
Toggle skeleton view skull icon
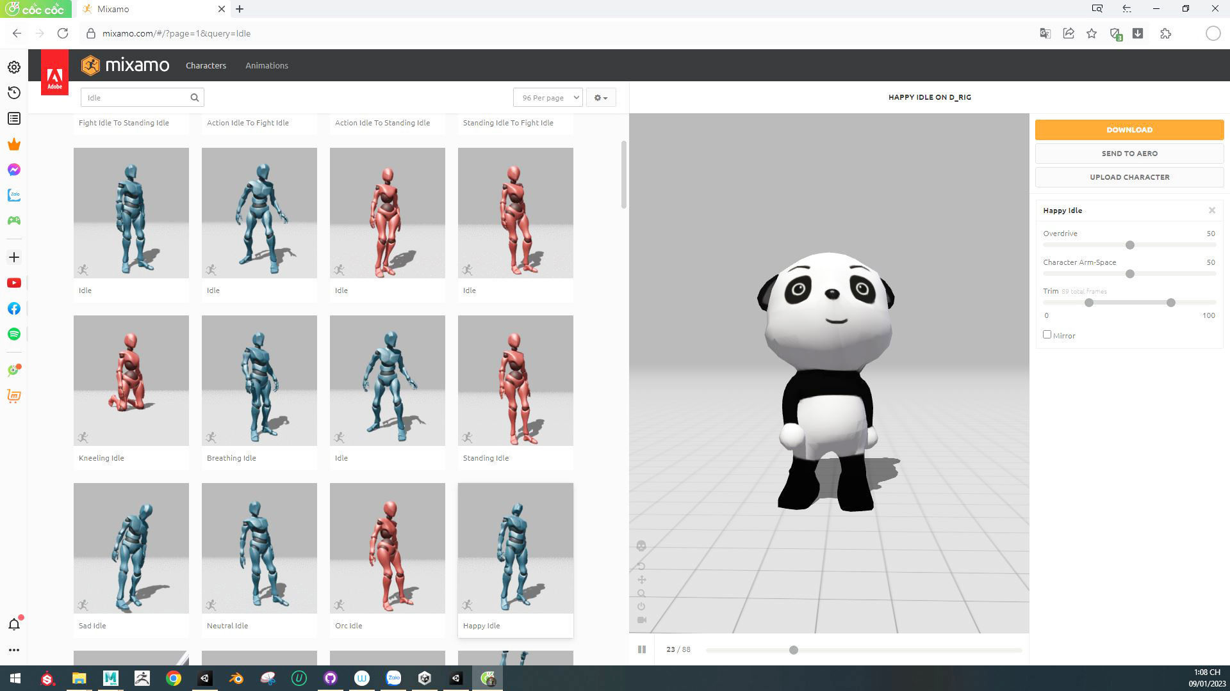click(641, 546)
